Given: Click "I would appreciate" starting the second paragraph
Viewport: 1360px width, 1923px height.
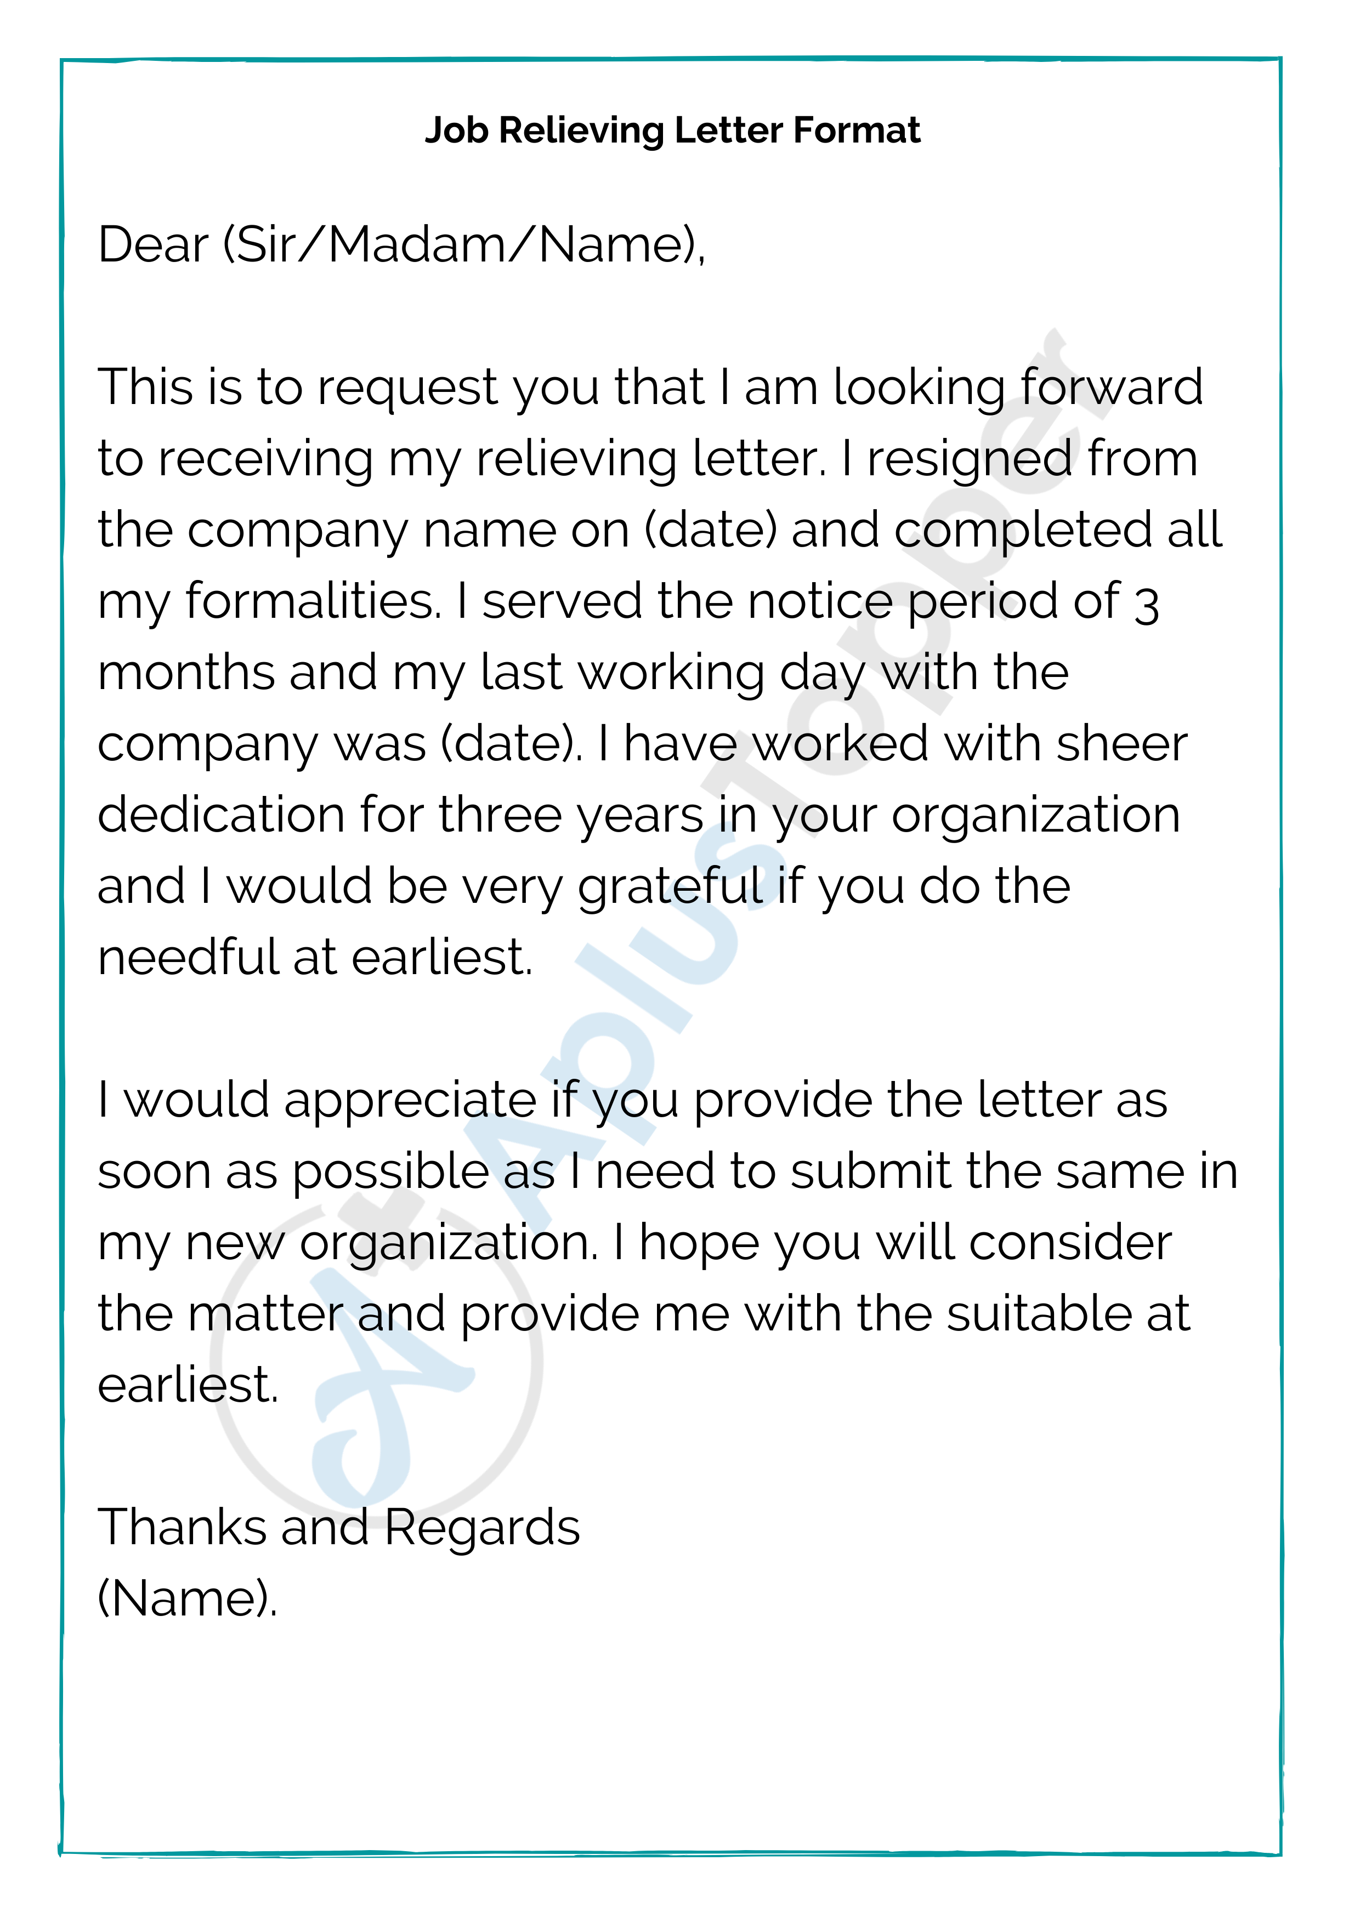Looking at the screenshot, I should tap(317, 1101).
